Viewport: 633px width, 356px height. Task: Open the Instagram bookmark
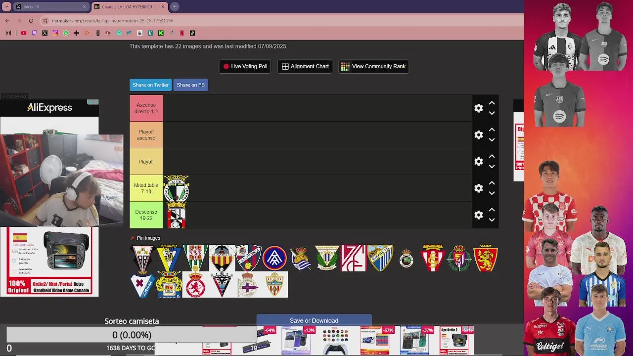tap(55, 33)
